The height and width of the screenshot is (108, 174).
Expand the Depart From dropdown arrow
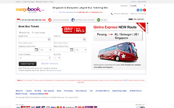[49, 39]
